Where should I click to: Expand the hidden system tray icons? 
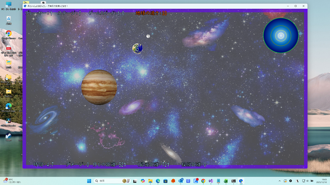click(280, 181)
